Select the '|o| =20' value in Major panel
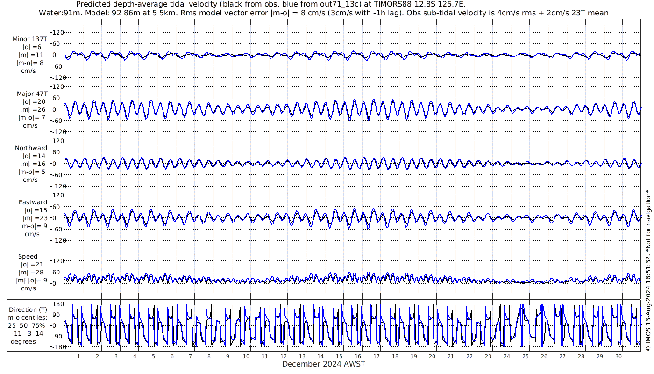 [x=34, y=101]
